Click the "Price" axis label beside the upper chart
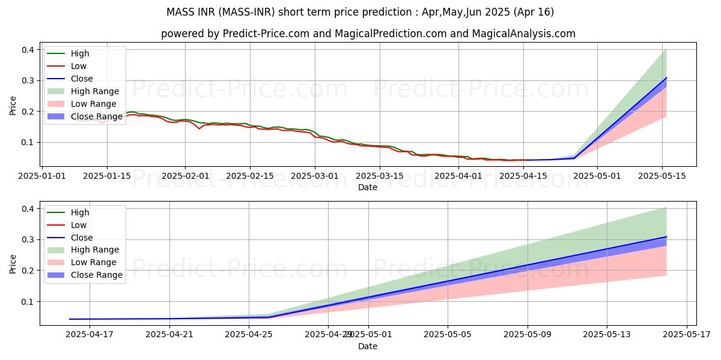 point(13,105)
